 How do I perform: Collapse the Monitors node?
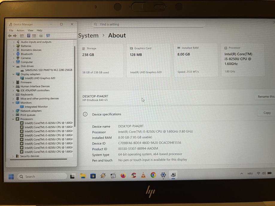[x=13, y=103]
